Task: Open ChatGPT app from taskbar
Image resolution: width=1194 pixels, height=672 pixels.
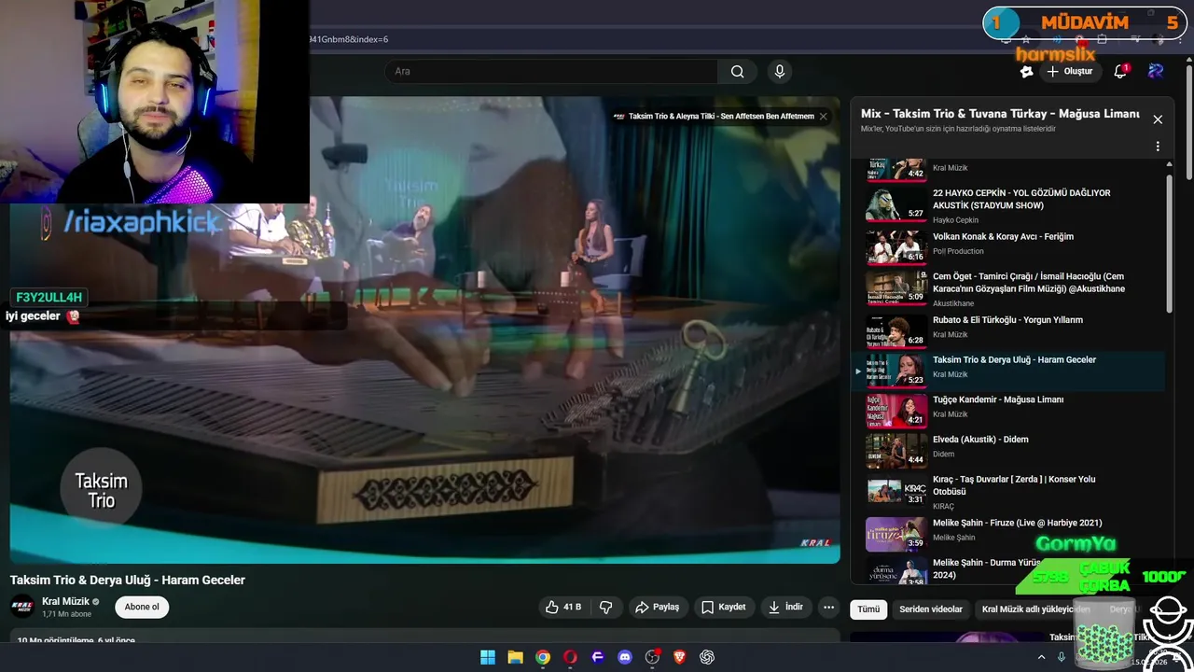Action: click(x=707, y=657)
